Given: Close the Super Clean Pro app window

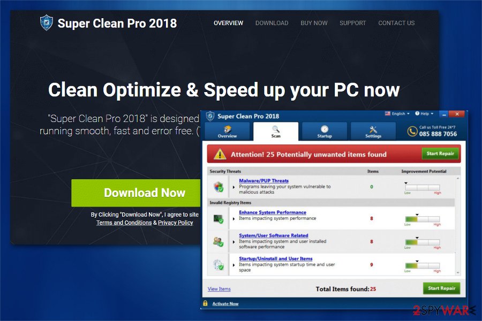Looking at the screenshot, I should coord(457,114).
